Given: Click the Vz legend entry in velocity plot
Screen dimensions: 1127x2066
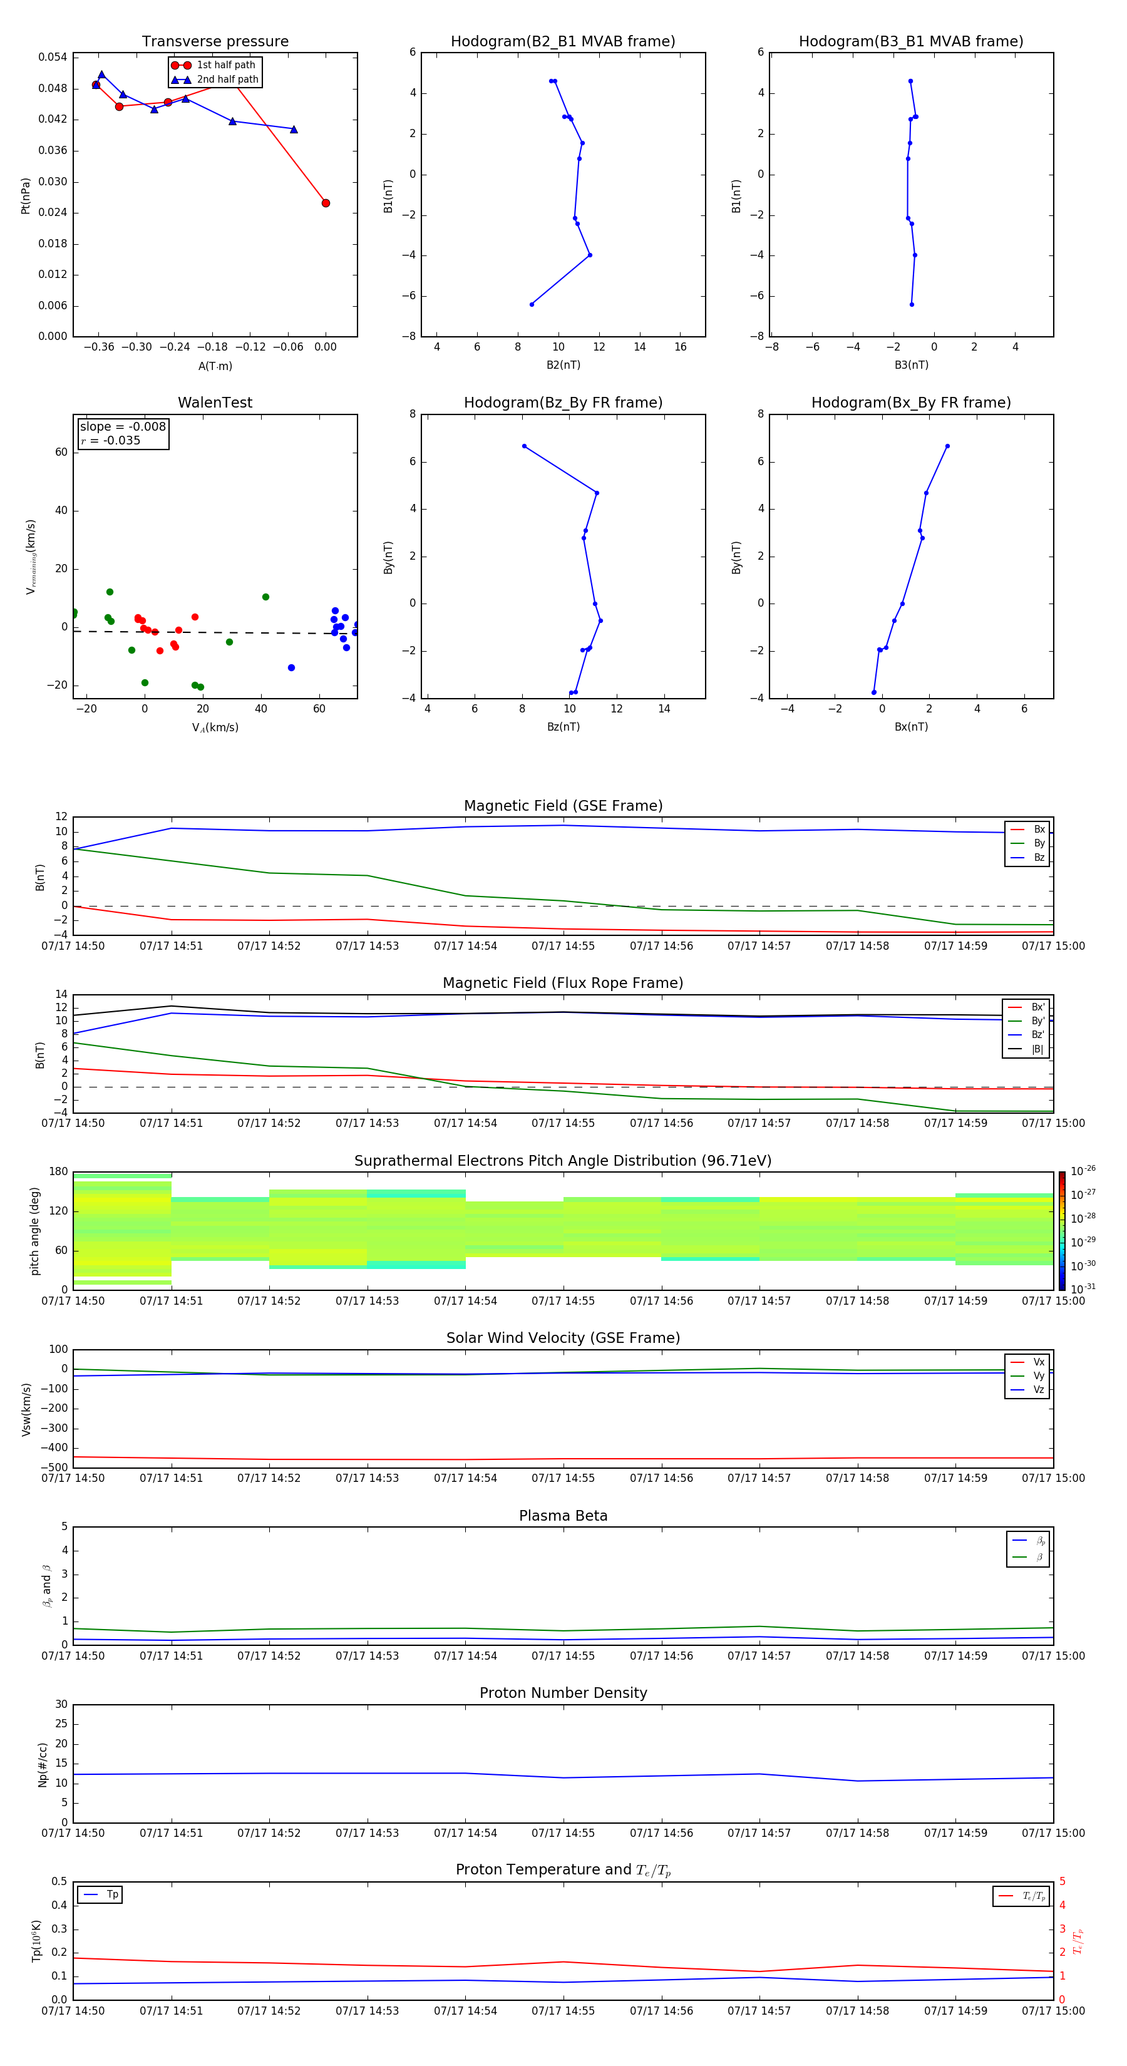Looking at the screenshot, I should coord(1027,1390).
